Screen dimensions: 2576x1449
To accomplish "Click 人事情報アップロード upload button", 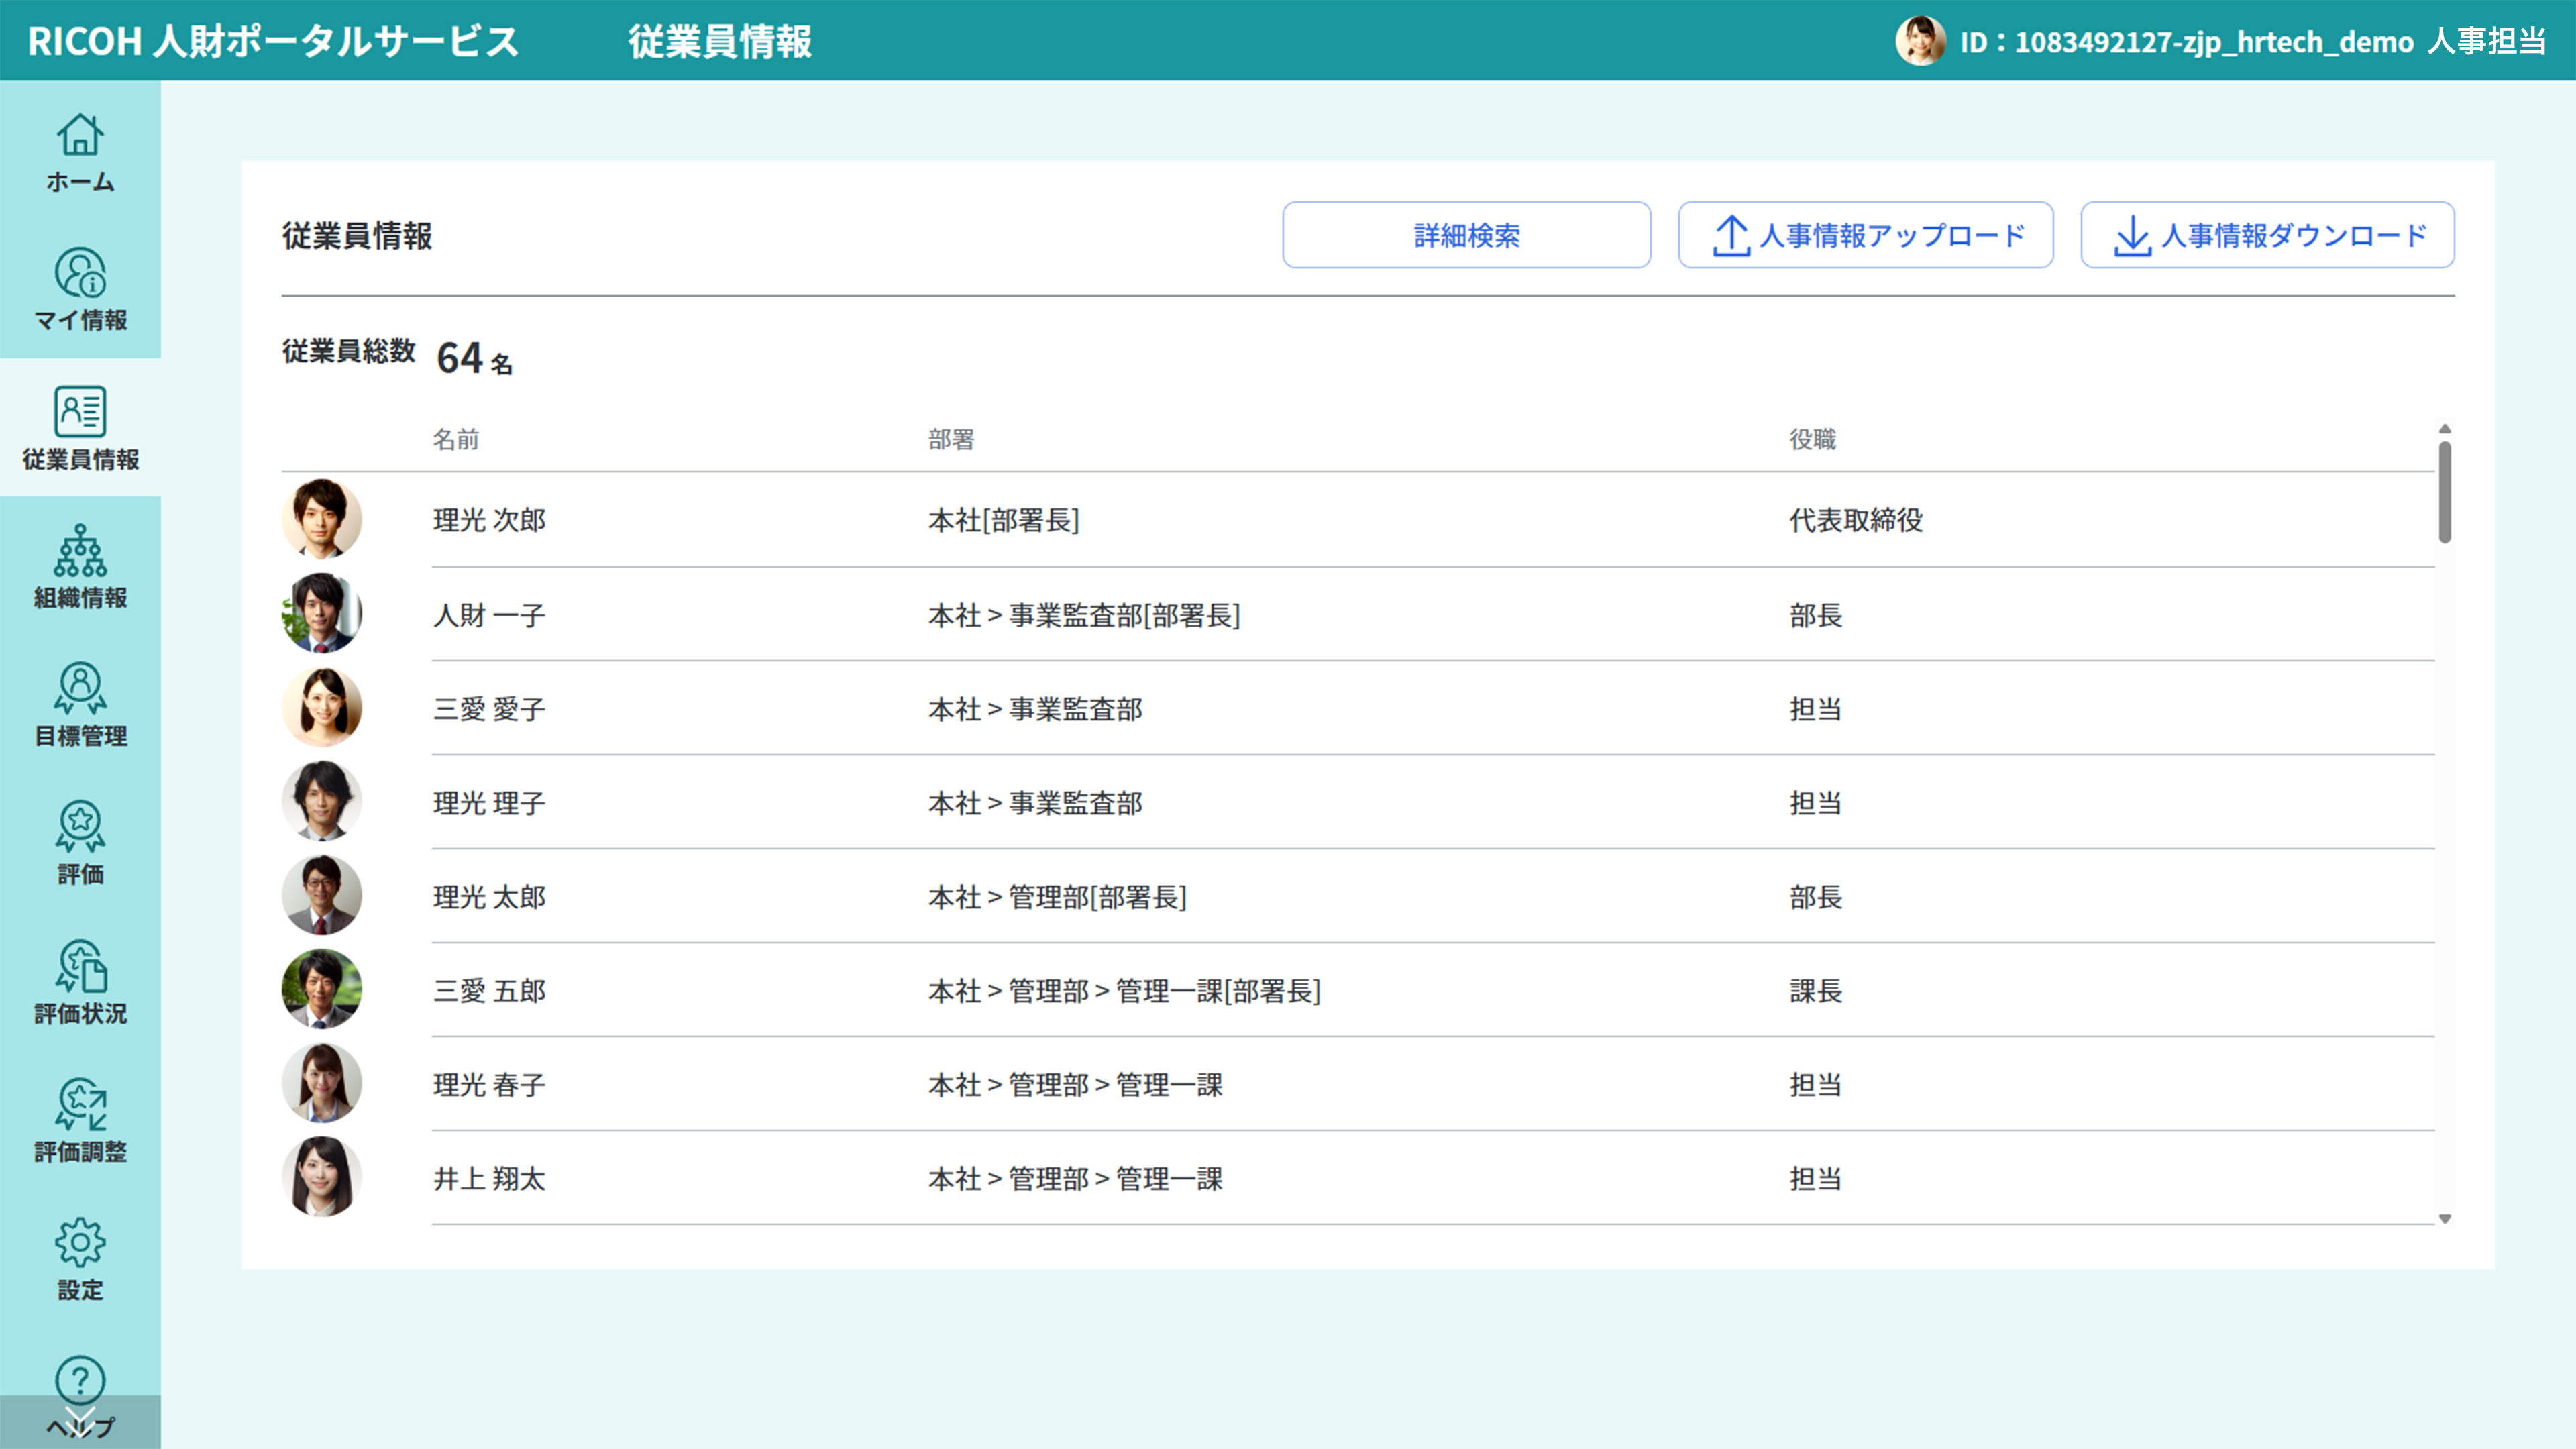I will coord(1865,235).
